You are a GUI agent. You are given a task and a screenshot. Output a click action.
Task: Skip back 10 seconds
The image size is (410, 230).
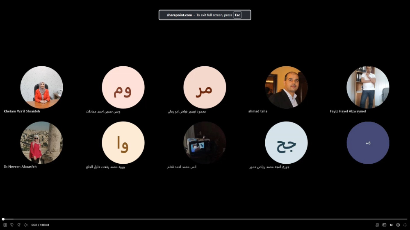(12, 225)
